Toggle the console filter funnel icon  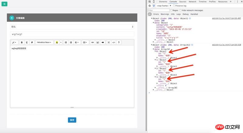coord(154,6)
